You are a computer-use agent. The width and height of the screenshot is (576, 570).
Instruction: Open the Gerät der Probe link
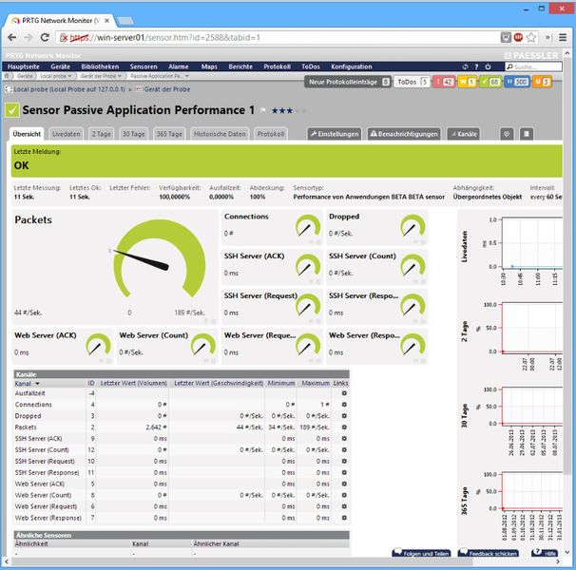(x=167, y=89)
